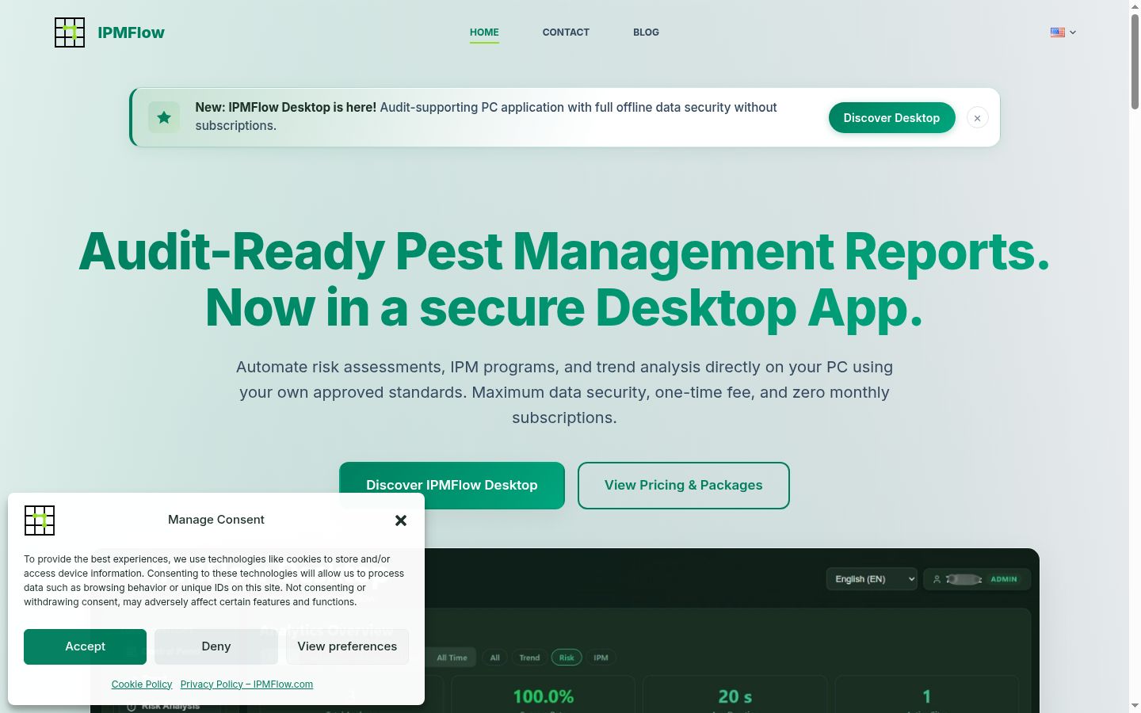Select the IPM filter pill
Viewport: 1141px width, 713px height.
(x=601, y=658)
